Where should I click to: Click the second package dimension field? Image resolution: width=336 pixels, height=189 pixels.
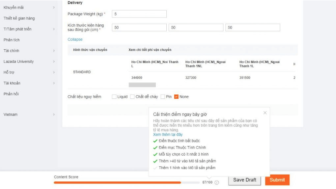[x=196, y=27]
